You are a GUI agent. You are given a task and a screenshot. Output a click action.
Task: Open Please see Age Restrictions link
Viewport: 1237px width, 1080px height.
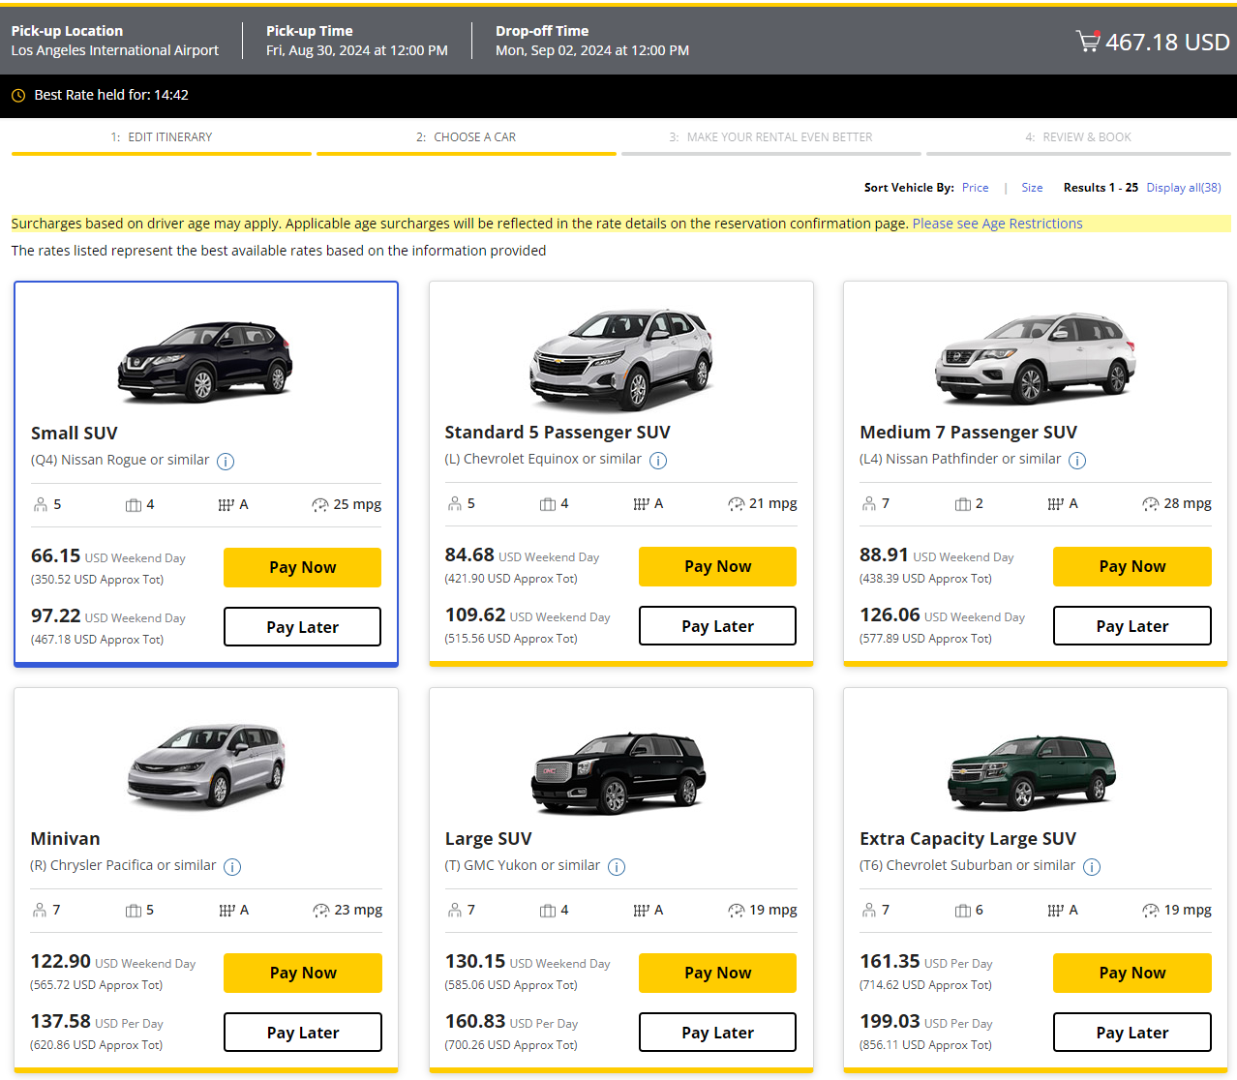997,224
